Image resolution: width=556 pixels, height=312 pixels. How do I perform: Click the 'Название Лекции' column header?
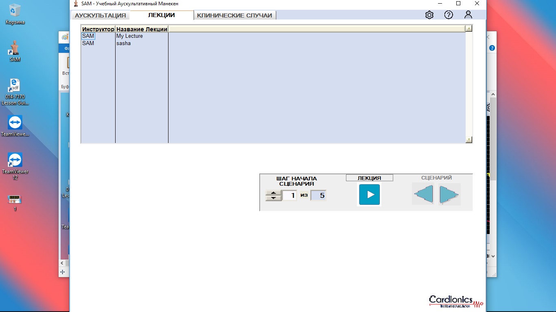tap(142, 29)
